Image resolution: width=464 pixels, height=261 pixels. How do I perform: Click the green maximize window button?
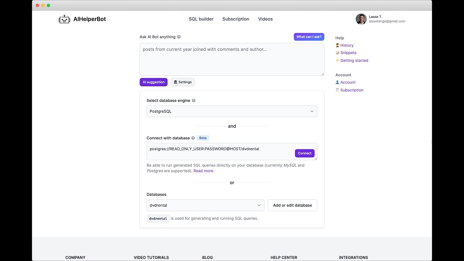pyautogui.click(x=49, y=5)
